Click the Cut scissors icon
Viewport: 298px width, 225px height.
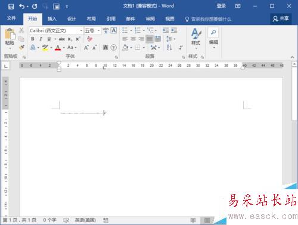click(21, 30)
